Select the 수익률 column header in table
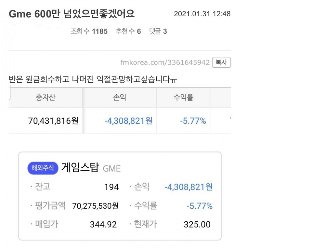Image resolution: width=325 pixels, height=252 pixels. pos(183,97)
